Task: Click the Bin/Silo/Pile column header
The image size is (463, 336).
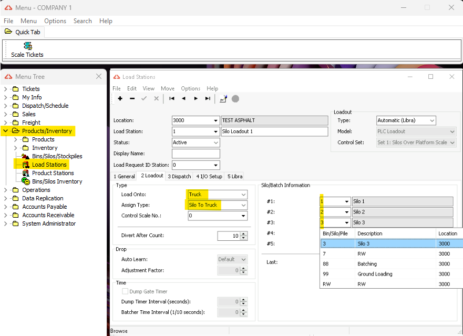Action: [x=337, y=233]
